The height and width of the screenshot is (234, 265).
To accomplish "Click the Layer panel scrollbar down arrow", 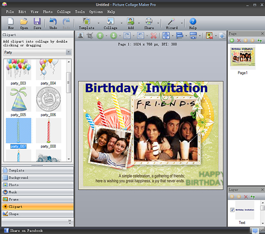I will tap(263, 223).
